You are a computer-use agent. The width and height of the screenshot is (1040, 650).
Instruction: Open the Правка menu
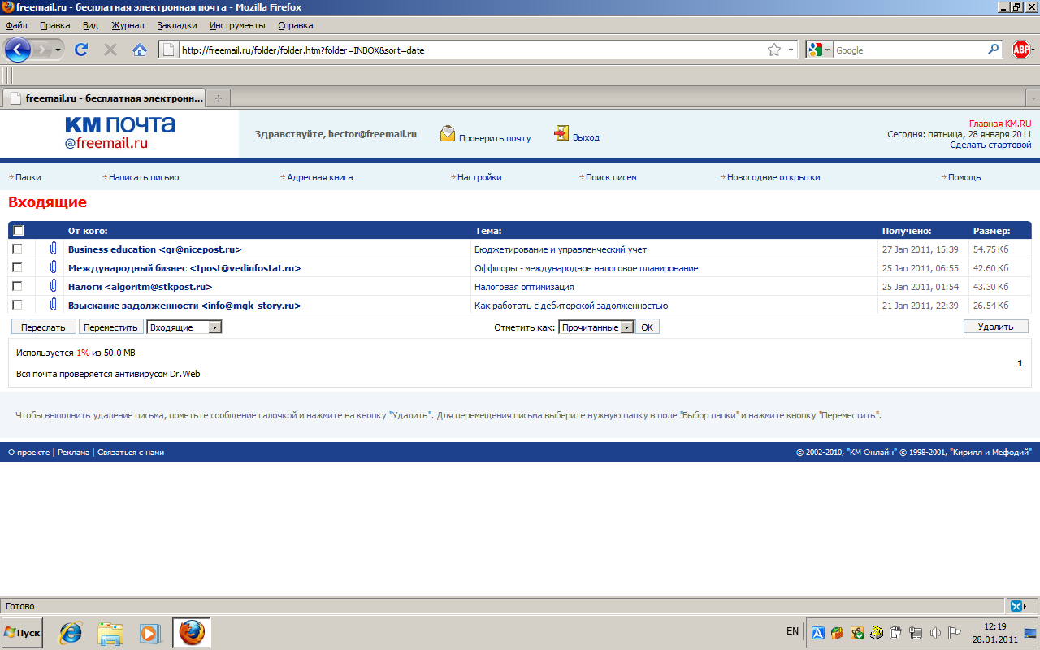point(55,25)
